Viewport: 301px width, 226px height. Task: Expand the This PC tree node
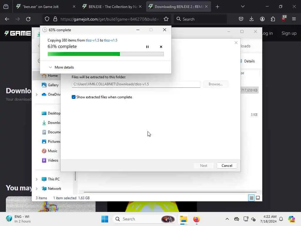pos(36,179)
